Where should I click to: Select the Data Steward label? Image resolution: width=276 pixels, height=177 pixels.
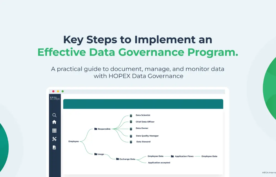pyautogui.click(x=144, y=142)
